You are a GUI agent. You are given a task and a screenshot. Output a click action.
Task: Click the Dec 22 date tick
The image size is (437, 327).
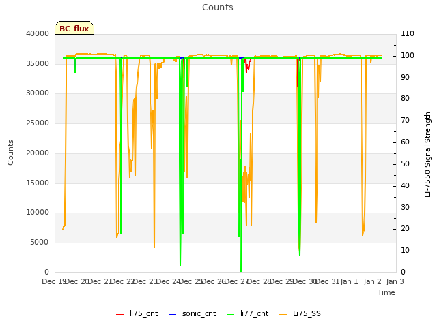pyautogui.click(x=122, y=281)
